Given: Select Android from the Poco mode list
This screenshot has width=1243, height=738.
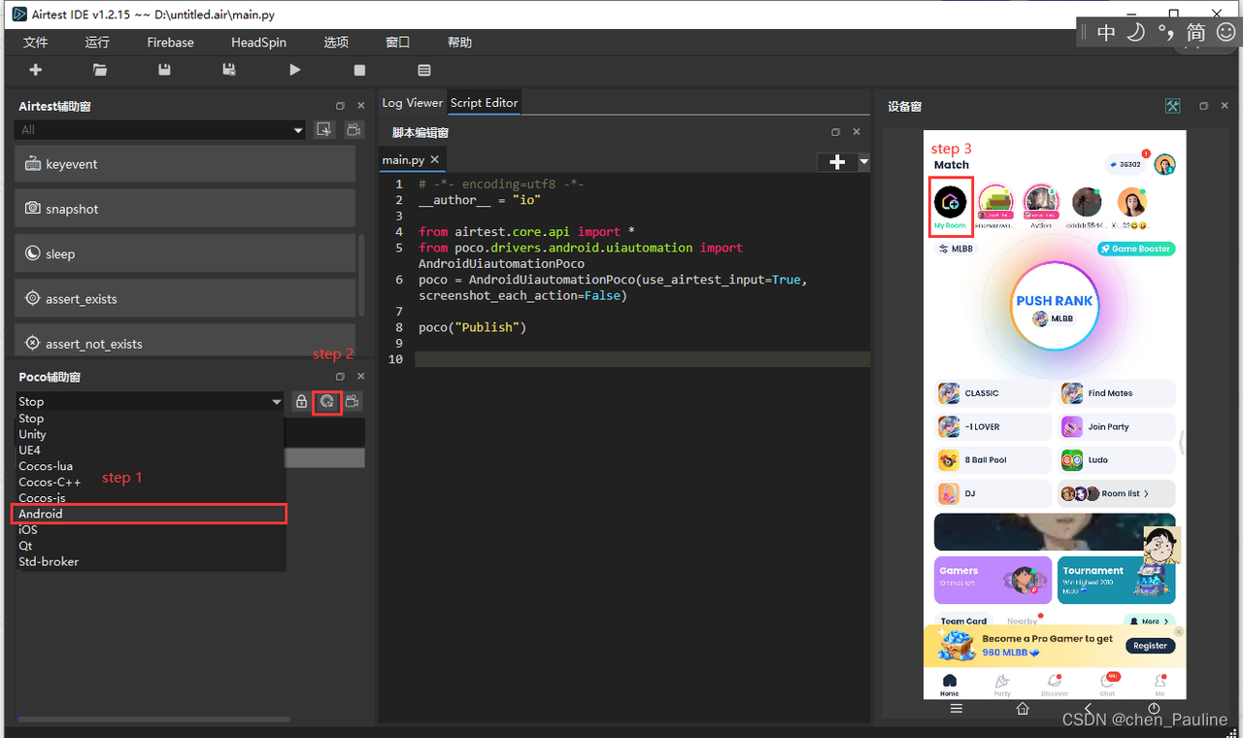Looking at the screenshot, I should coord(41,514).
